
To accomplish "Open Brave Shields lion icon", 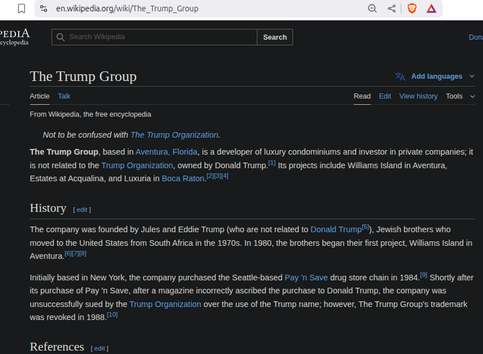I will tap(412, 8).
